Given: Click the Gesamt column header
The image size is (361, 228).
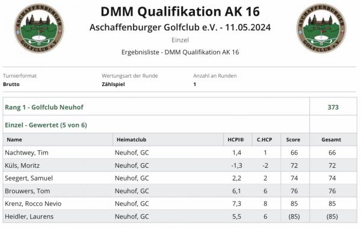Looking at the screenshot, I should pyautogui.click(x=332, y=140).
